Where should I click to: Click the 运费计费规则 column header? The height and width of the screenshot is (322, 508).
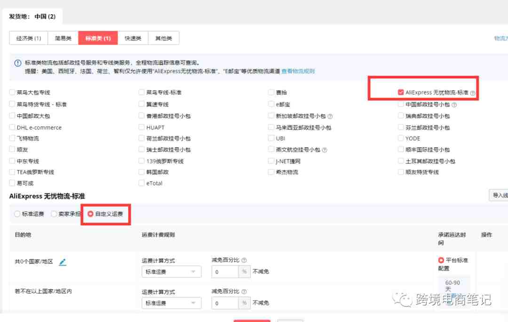[x=159, y=235]
